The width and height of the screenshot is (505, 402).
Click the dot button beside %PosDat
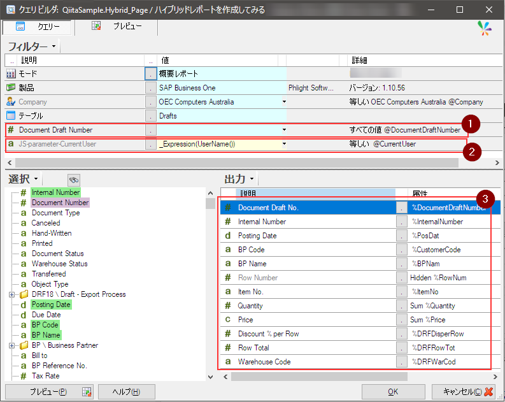pyautogui.click(x=402, y=236)
